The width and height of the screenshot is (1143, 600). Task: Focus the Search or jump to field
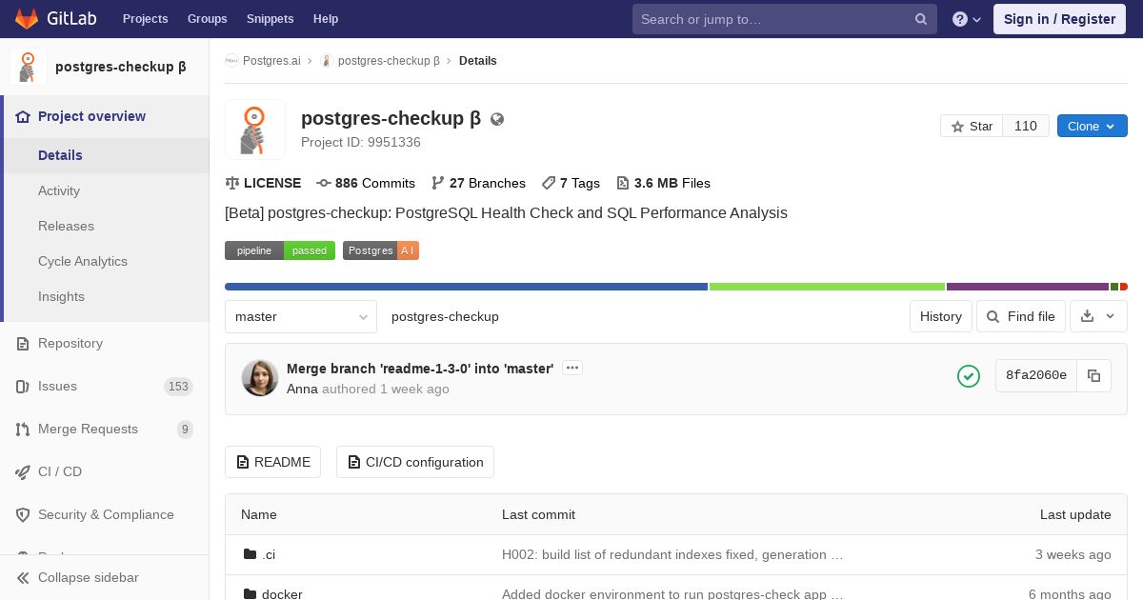[785, 19]
